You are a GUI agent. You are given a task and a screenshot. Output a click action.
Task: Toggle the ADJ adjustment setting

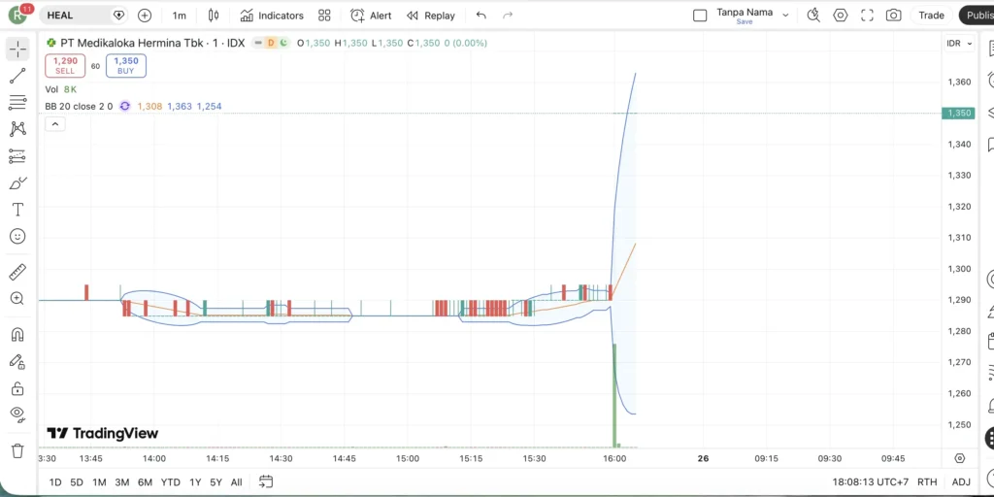pos(960,481)
